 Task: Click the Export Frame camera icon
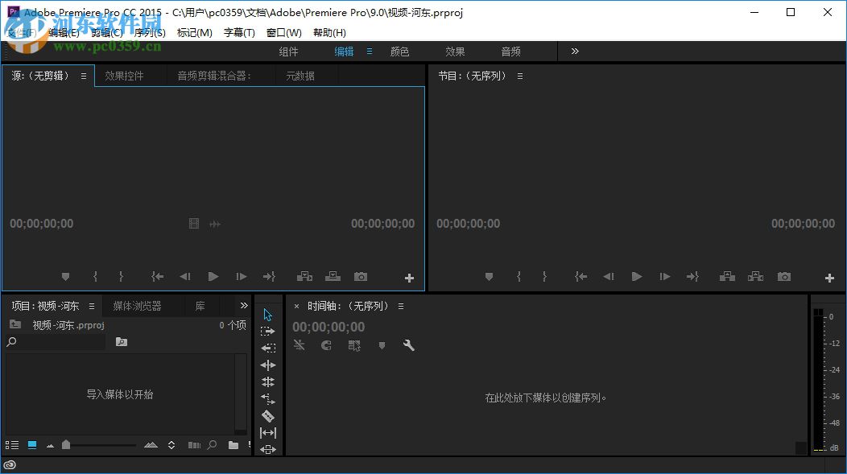click(360, 276)
